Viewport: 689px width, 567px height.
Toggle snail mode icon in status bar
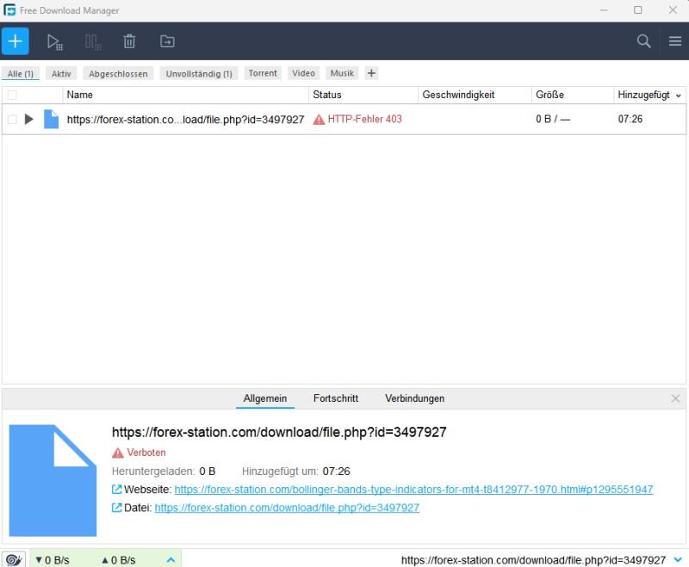(14, 559)
